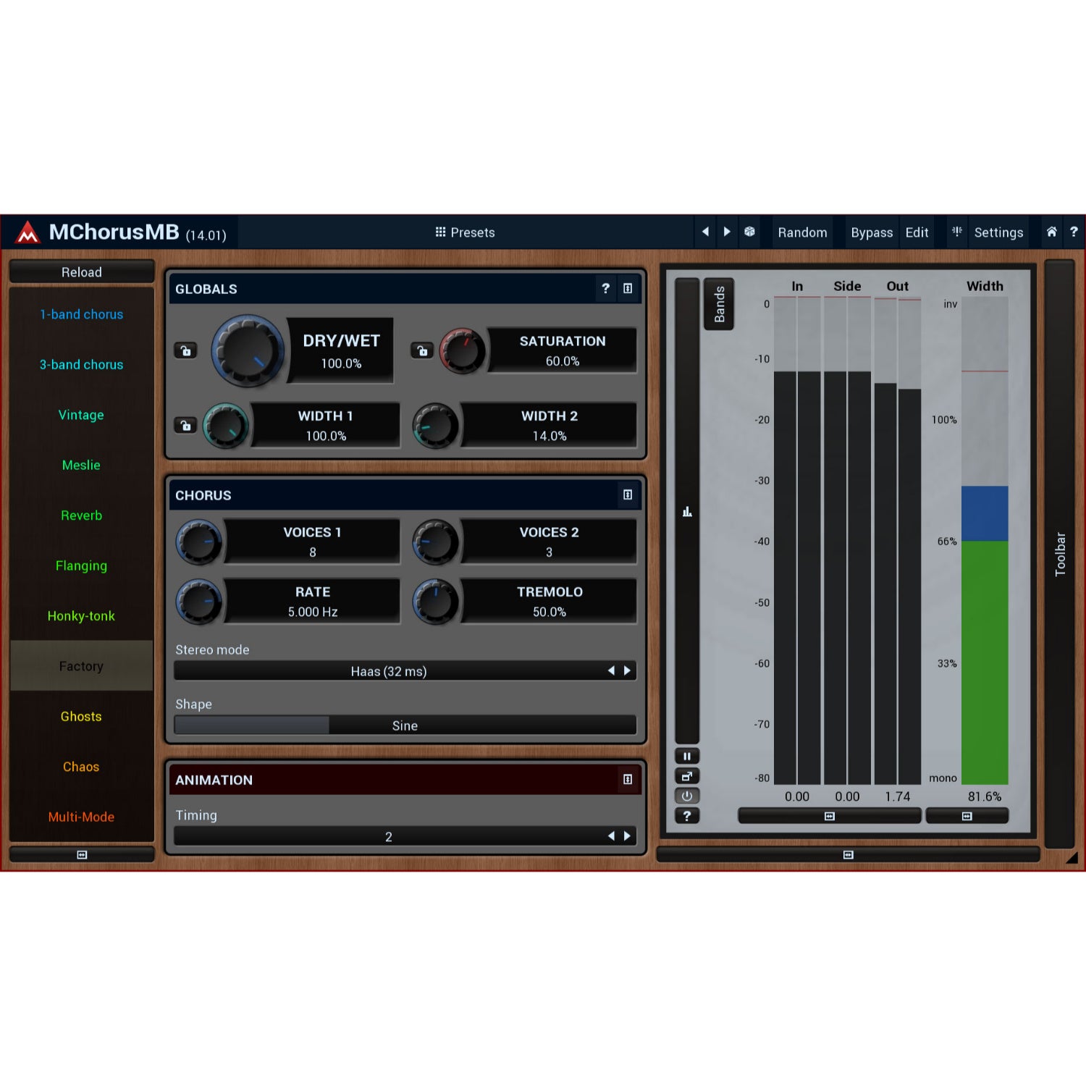Click the Random button
The height and width of the screenshot is (1086, 1086).
coord(802,232)
